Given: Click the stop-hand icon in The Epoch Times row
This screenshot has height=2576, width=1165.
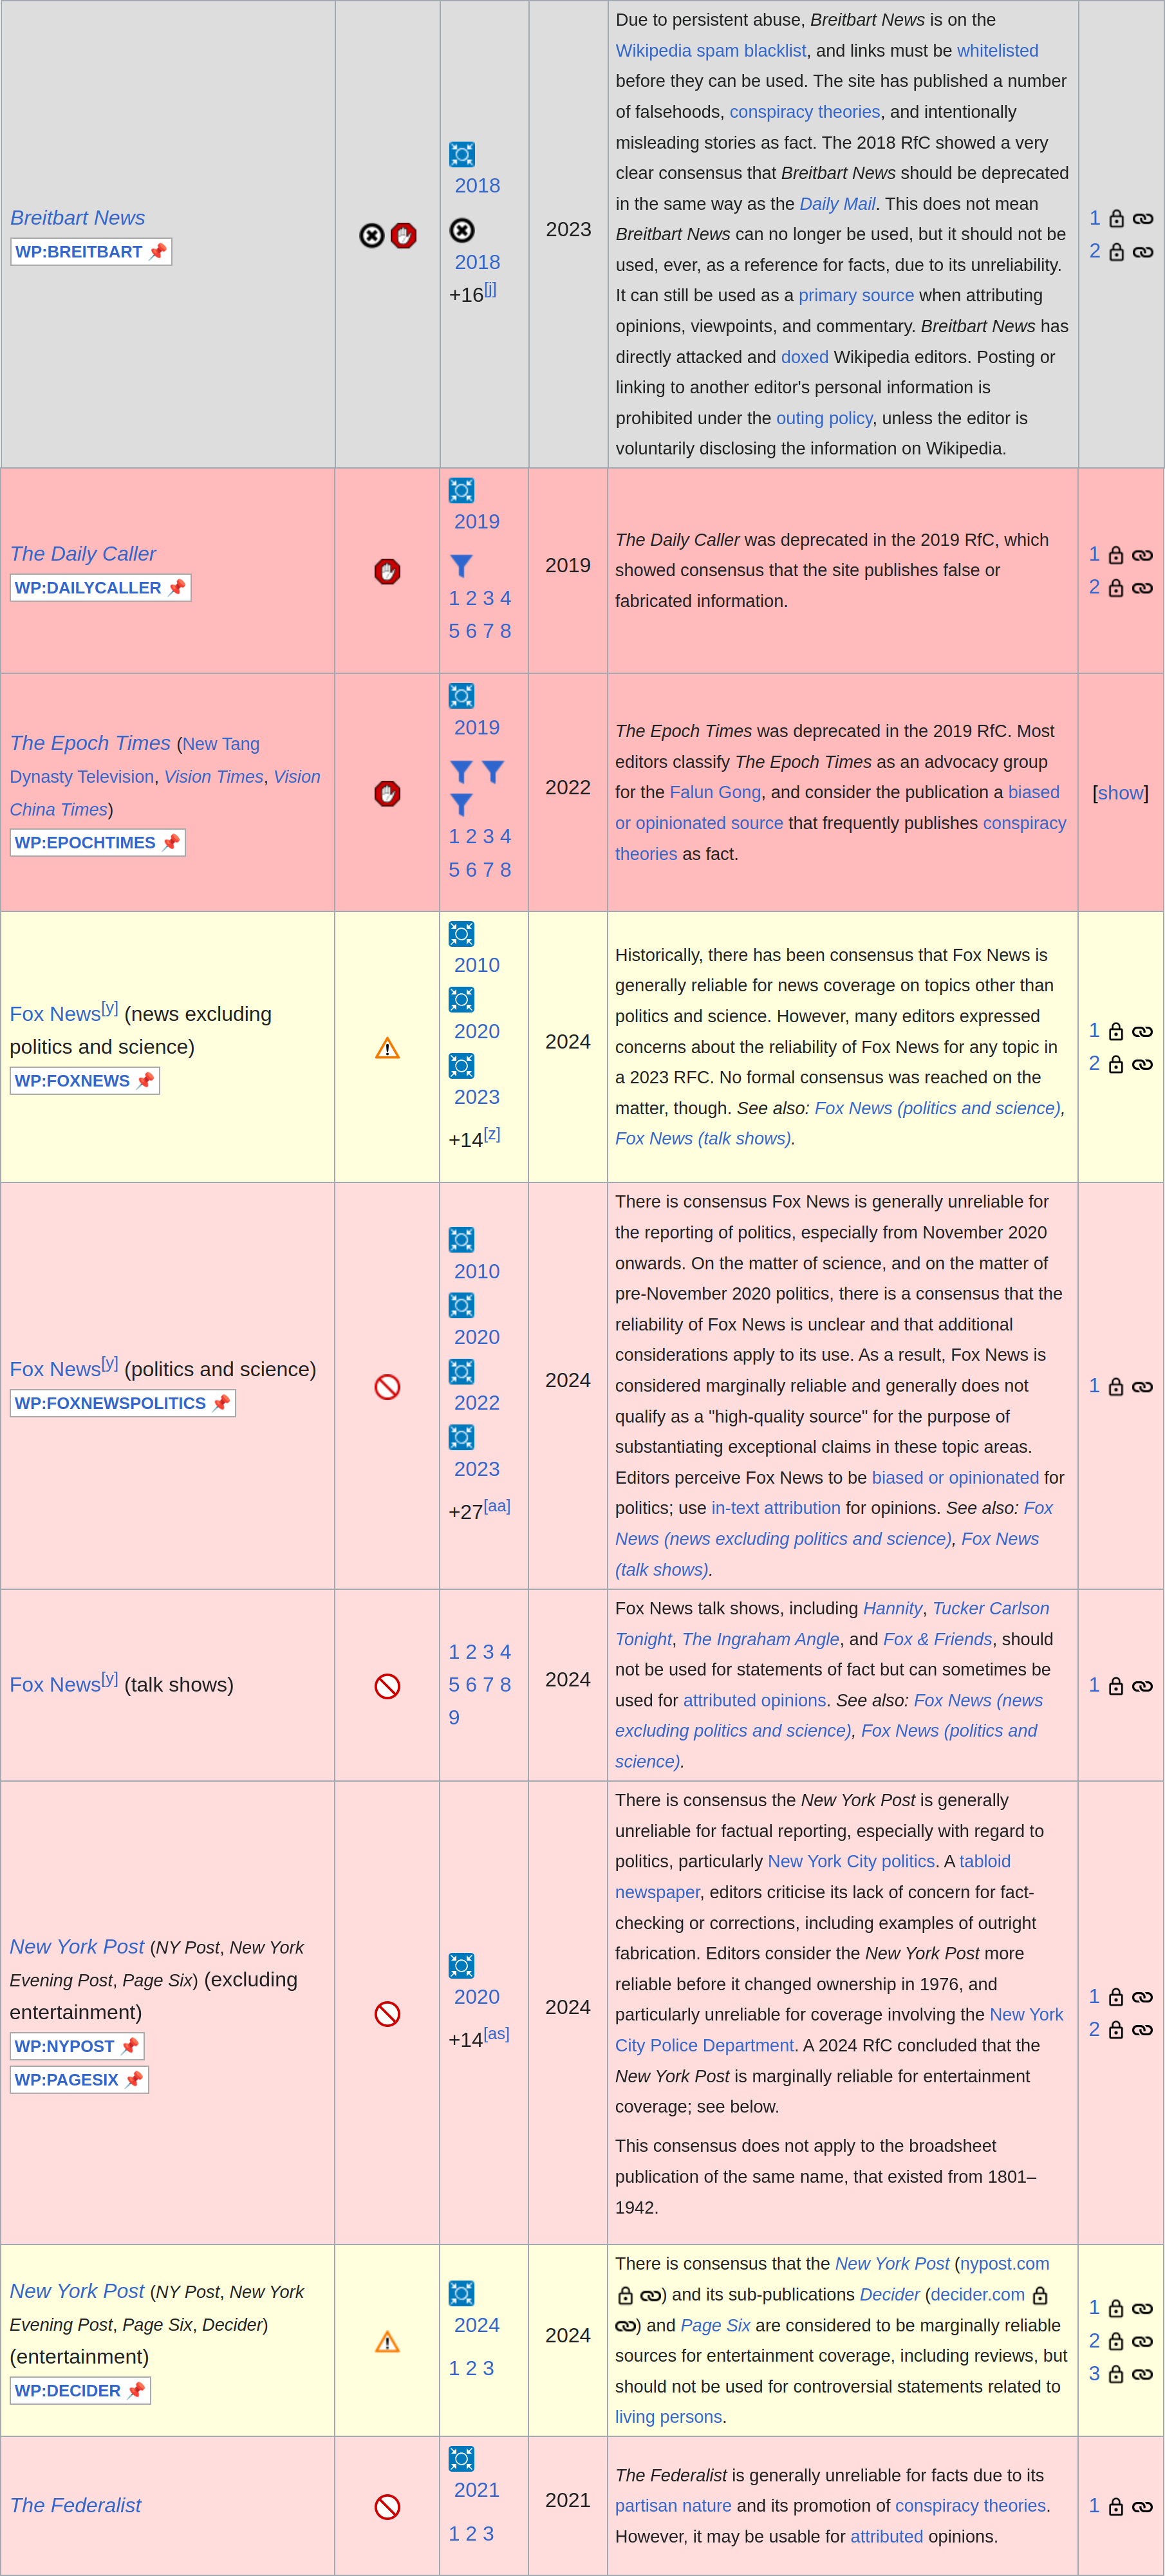Looking at the screenshot, I should tap(387, 793).
